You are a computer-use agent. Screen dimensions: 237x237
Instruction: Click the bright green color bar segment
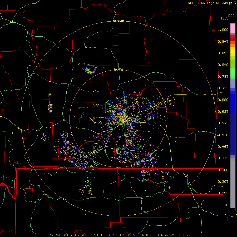[x=233, y=72]
